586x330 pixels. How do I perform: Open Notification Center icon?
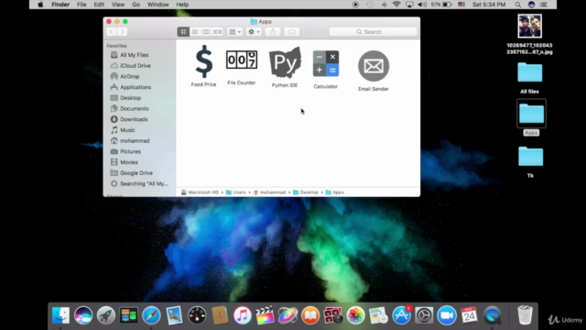[544, 5]
